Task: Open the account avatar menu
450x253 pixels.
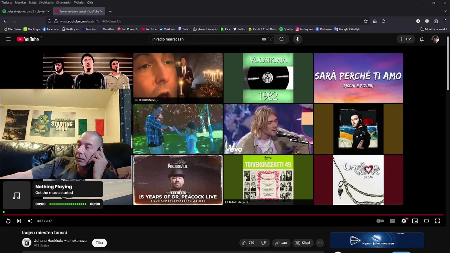Action: click(435, 39)
